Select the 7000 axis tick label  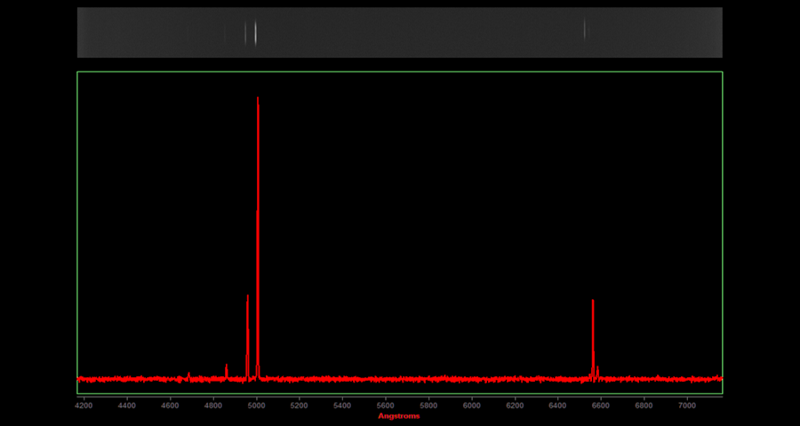687,405
